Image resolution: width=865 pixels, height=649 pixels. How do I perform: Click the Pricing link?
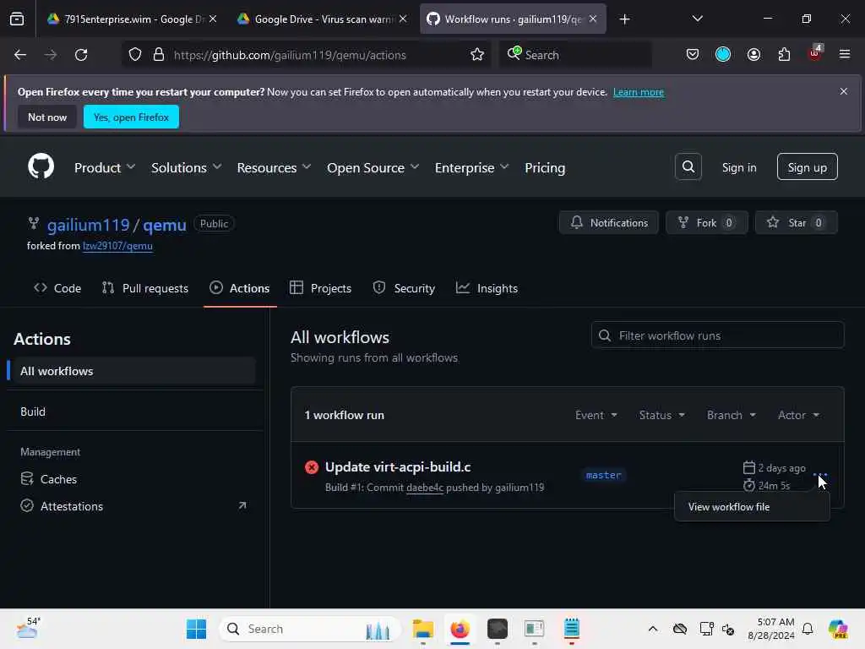545,168
